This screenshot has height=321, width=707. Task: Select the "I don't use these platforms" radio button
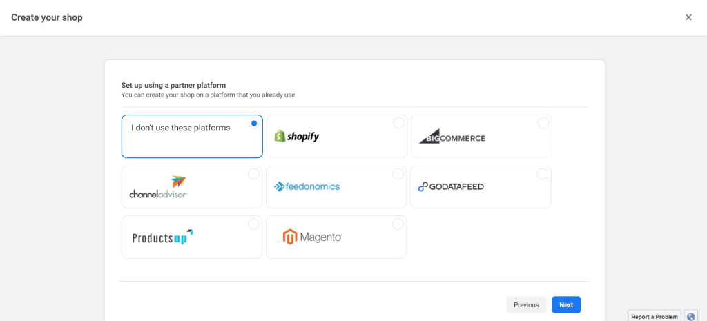pyautogui.click(x=254, y=123)
